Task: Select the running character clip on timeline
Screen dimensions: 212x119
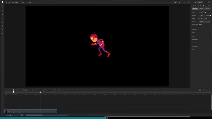Action: click(31, 111)
